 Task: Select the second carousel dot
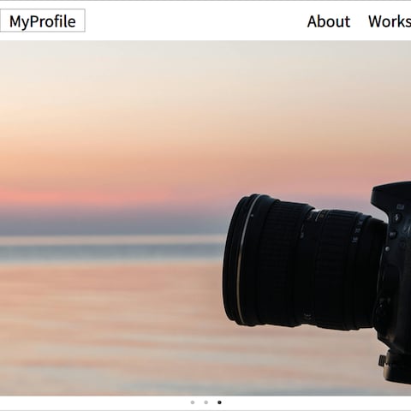click(206, 402)
